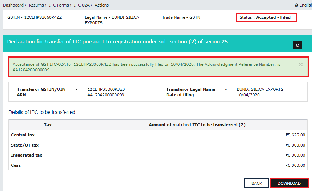
Task: Open Returns breadcrumb link
Action: [36, 5]
